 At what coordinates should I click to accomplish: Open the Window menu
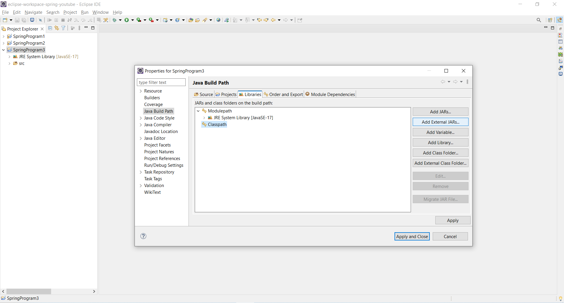(100, 12)
